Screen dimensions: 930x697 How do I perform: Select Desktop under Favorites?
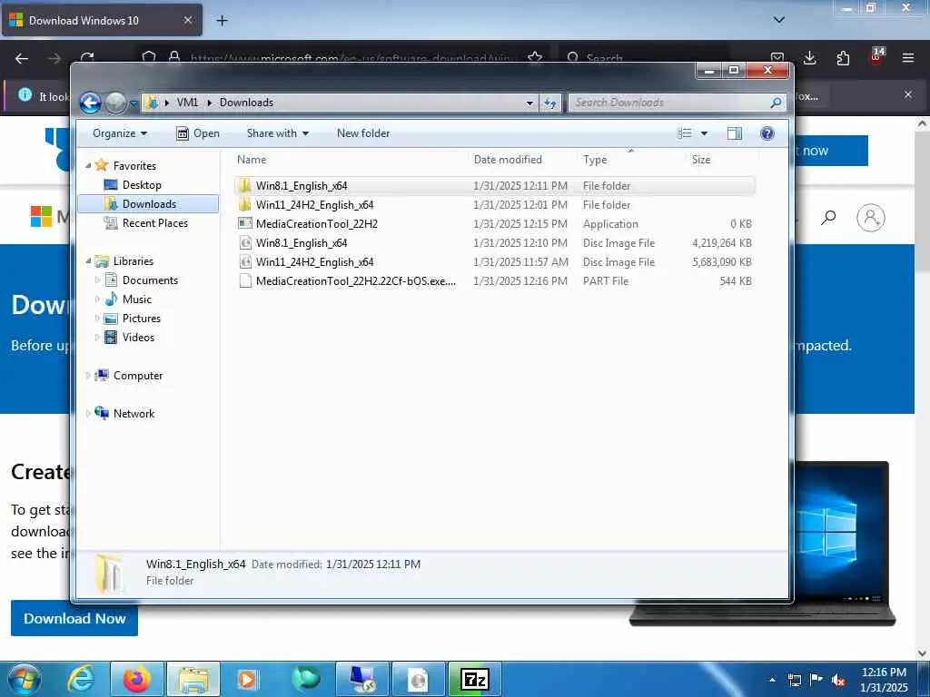click(x=142, y=185)
